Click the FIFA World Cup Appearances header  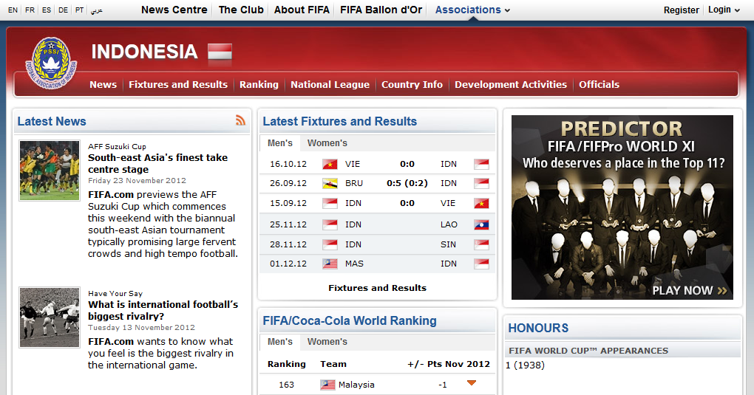click(x=588, y=351)
